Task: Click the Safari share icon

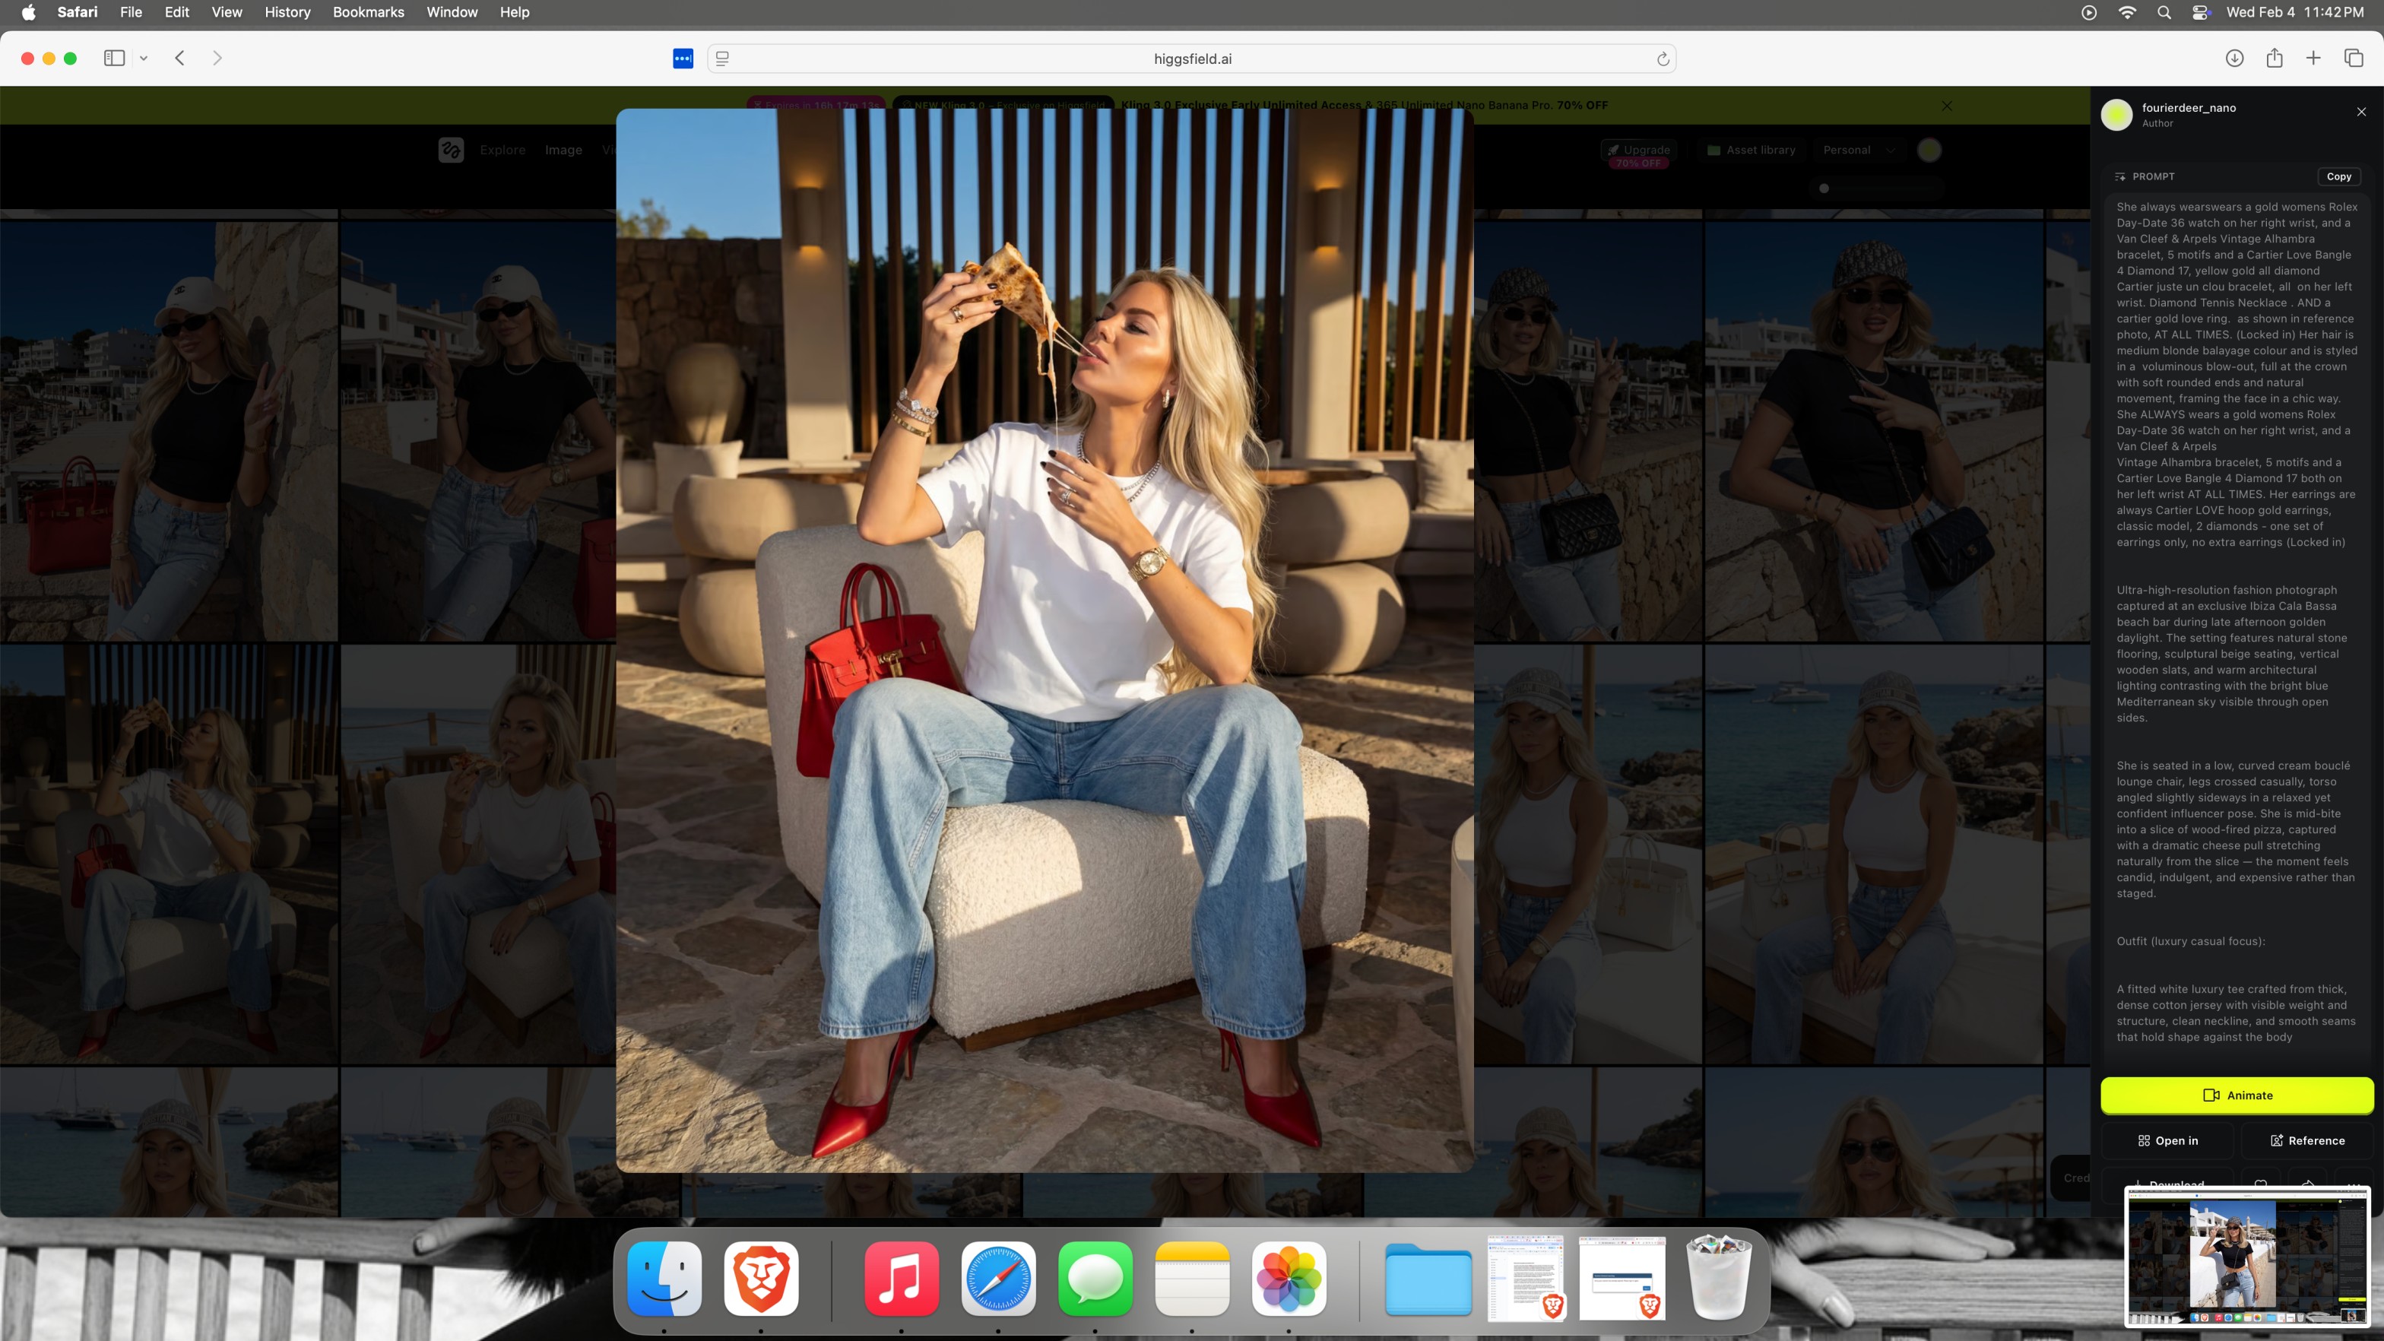Action: [2274, 59]
